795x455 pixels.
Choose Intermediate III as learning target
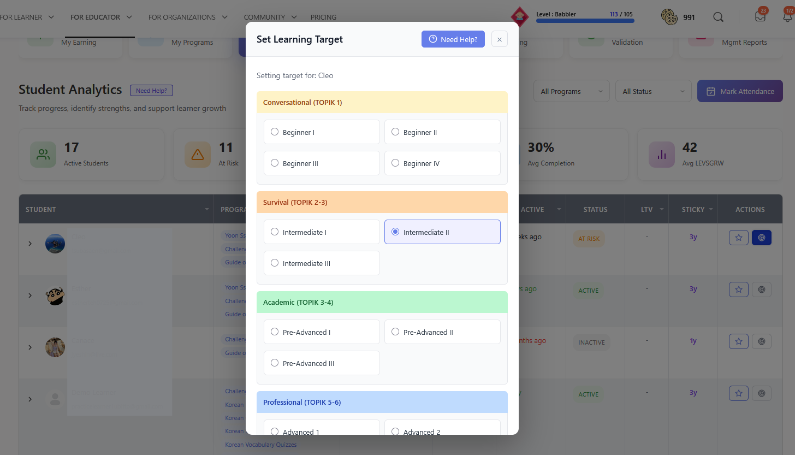tap(275, 263)
